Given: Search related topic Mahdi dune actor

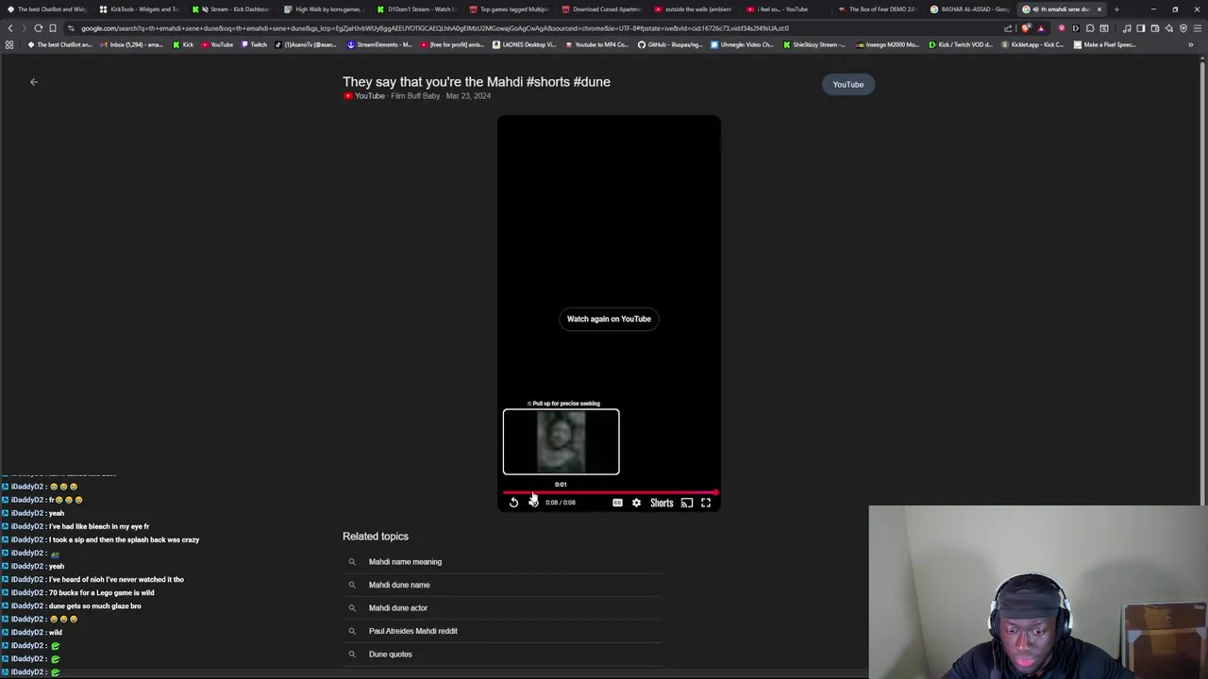Looking at the screenshot, I should 398,608.
